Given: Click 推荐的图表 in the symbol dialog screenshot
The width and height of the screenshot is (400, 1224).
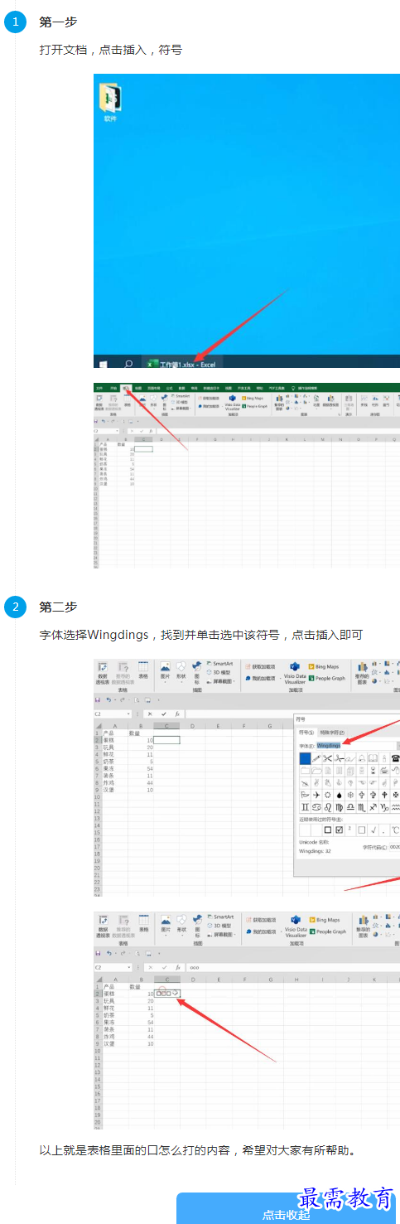Looking at the screenshot, I should pyautogui.click(x=361, y=674).
